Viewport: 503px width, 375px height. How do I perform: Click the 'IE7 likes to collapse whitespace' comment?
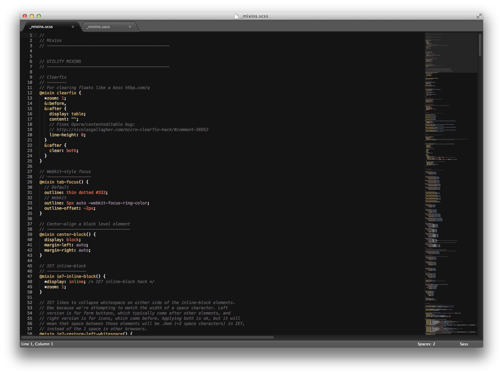pos(137,303)
